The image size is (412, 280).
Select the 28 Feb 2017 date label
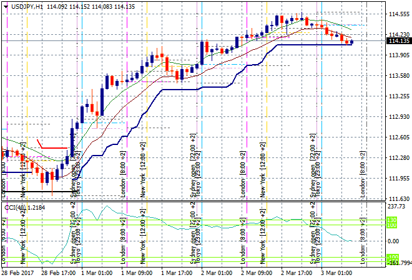pos(18,273)
